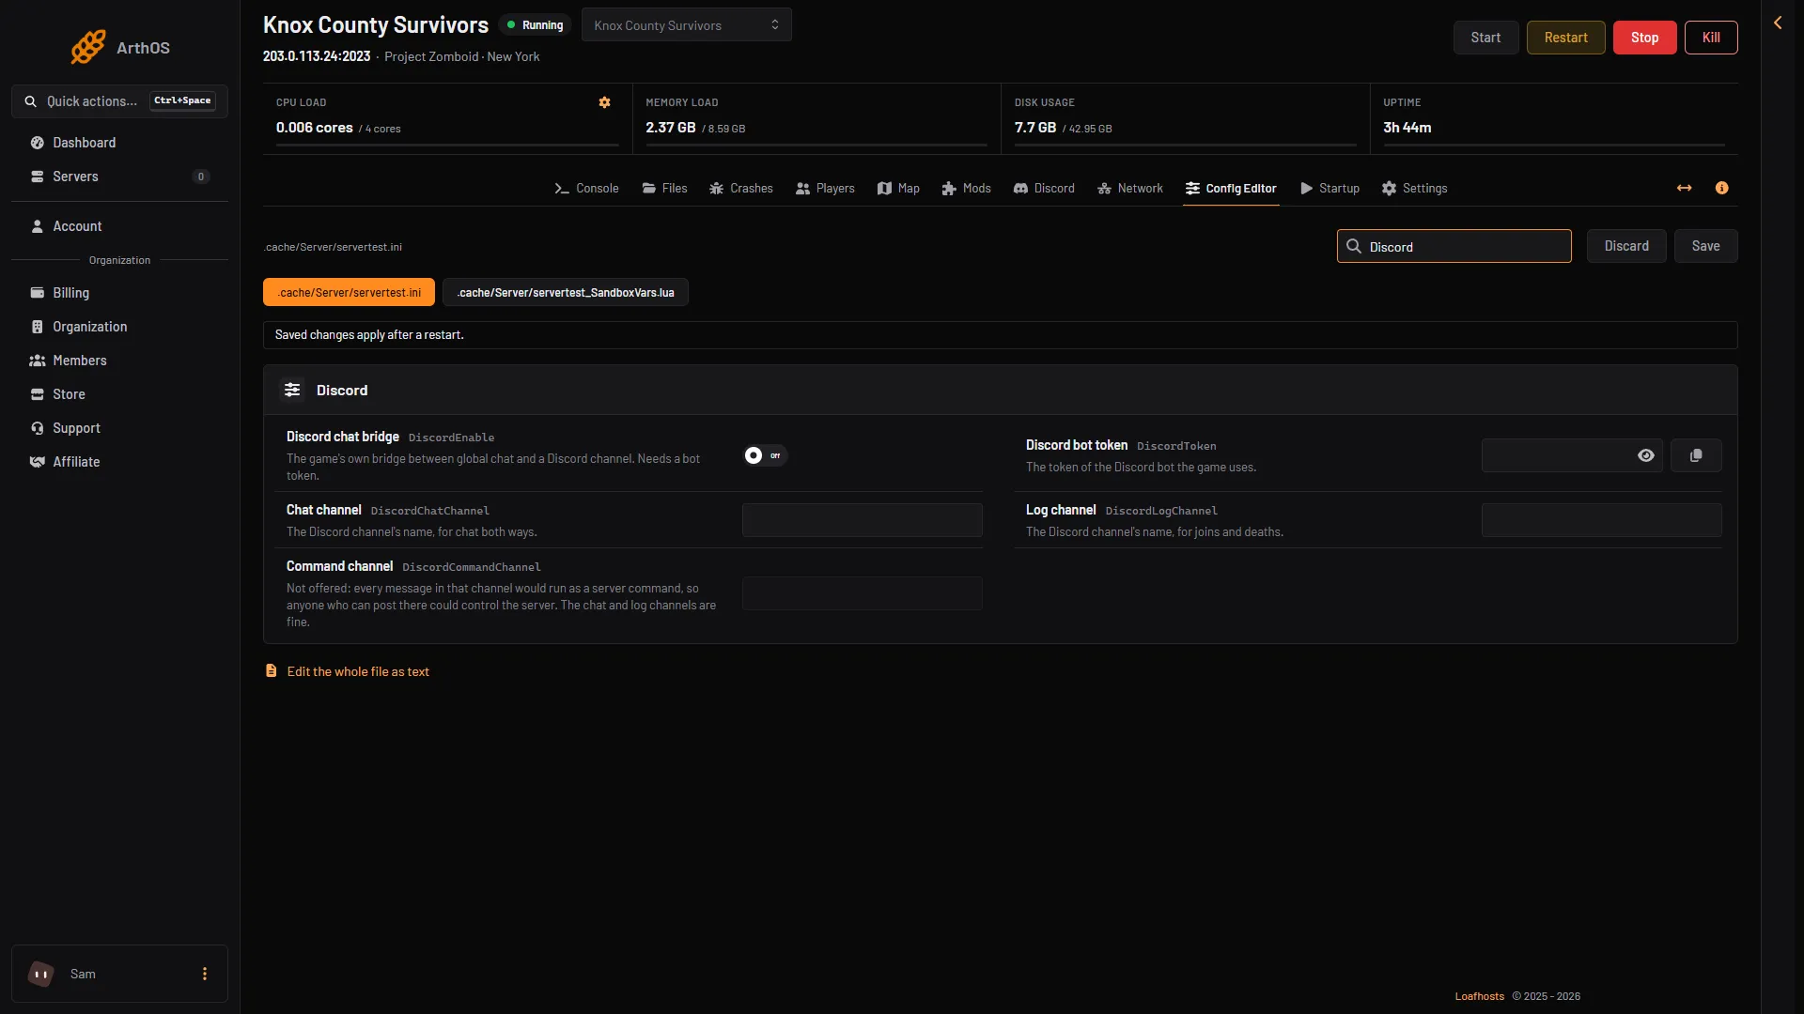Viewport: 1804px width, 1014px height.
Task: Collapse the right panel chevron
Action: pos(1778,23)
